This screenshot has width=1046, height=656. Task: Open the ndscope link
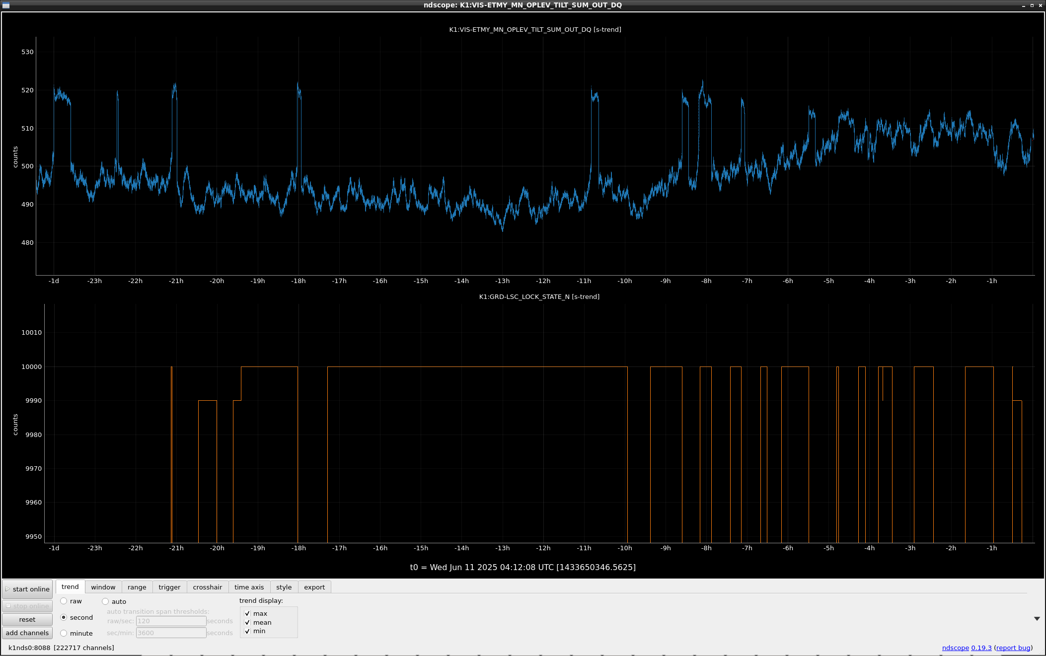(x=956, y=648)
